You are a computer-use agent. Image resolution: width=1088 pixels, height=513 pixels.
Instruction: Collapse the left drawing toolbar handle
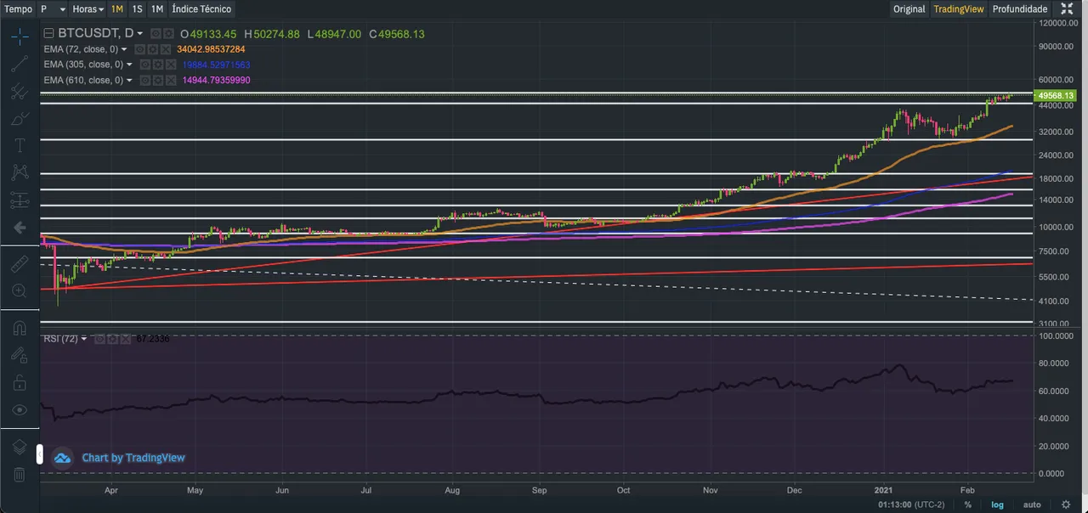click(38, 454)
